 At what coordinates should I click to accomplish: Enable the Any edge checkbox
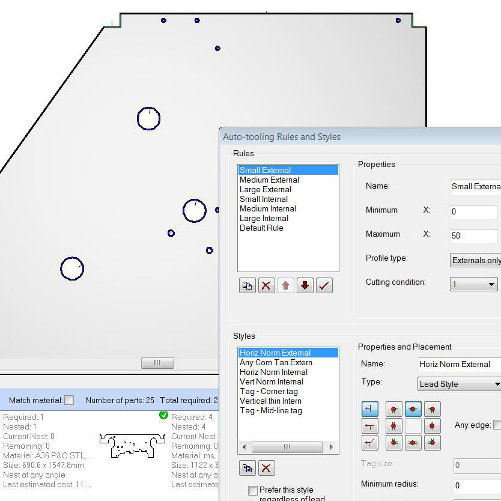pyautogui.click(x=498, y=424)
